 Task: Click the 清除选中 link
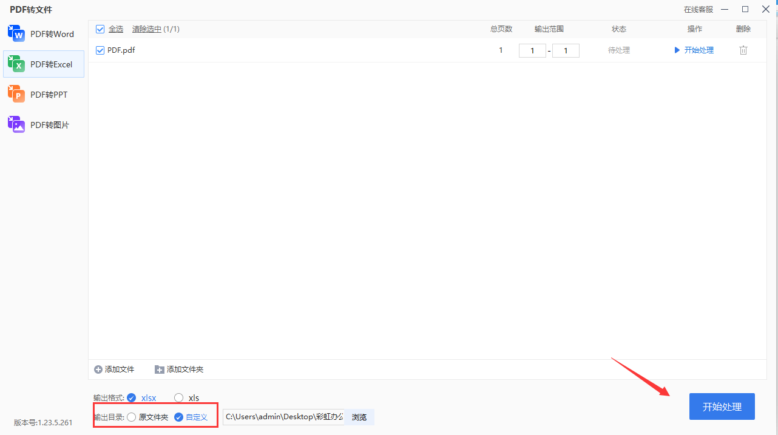tap(147, 29)
